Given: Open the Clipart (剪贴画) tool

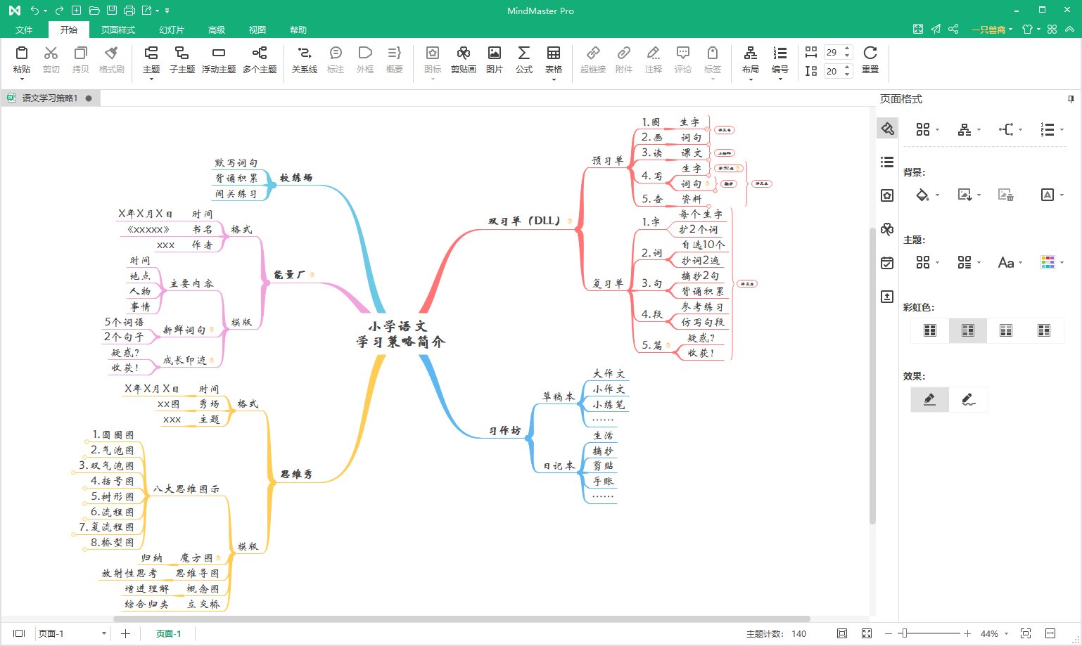Looking at the screenshot, I should tap(463, 60).
